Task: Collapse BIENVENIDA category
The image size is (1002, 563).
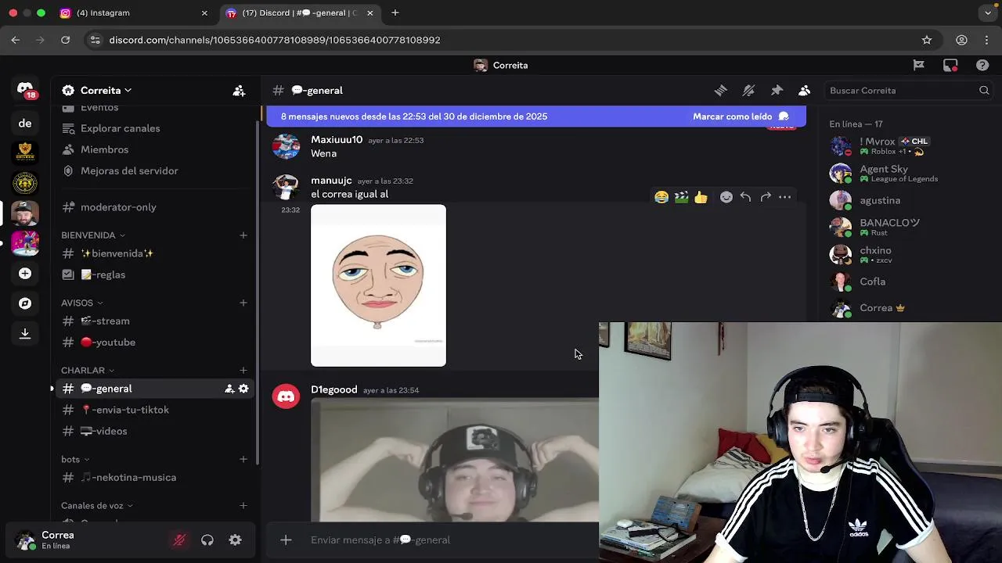Action: tap(93, 235)
